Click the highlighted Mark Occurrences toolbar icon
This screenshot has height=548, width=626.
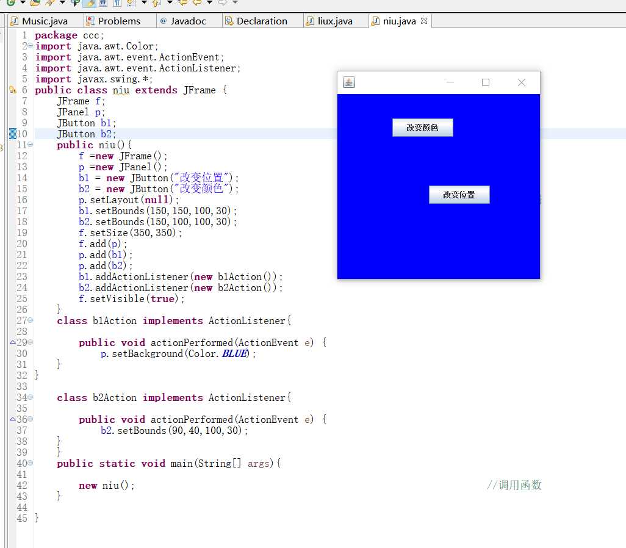90,2
